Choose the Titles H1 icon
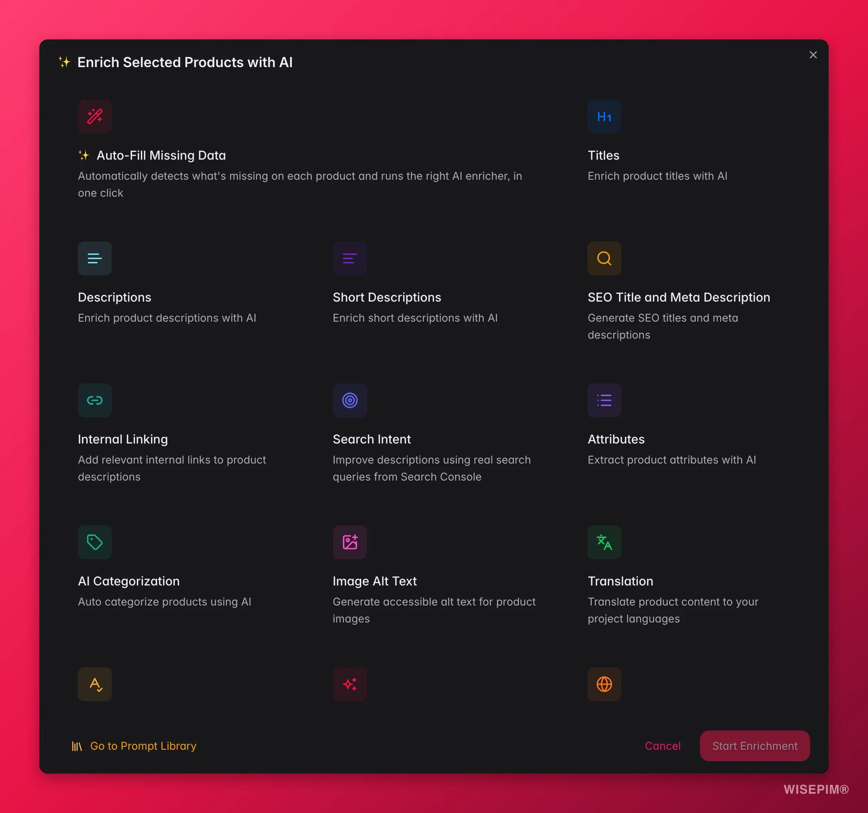868x813 pixels. click(x=604, y=116)
